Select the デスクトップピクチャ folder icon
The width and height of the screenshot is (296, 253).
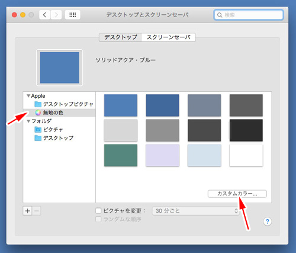[x=38, y=104]
